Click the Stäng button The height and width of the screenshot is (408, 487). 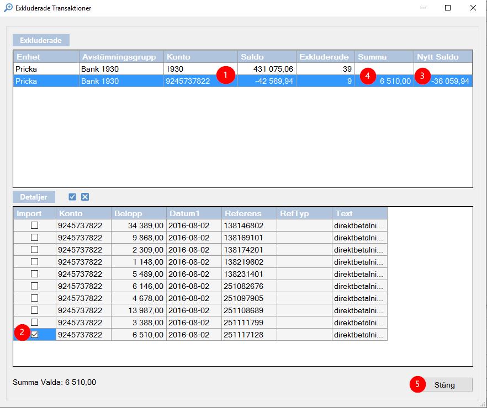click(x=444, y=385)
